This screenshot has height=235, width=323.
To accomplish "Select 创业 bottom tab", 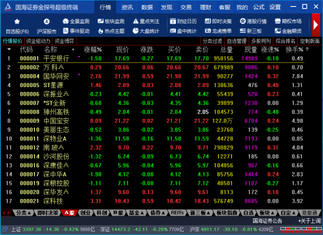I will [x=86, y=213].
